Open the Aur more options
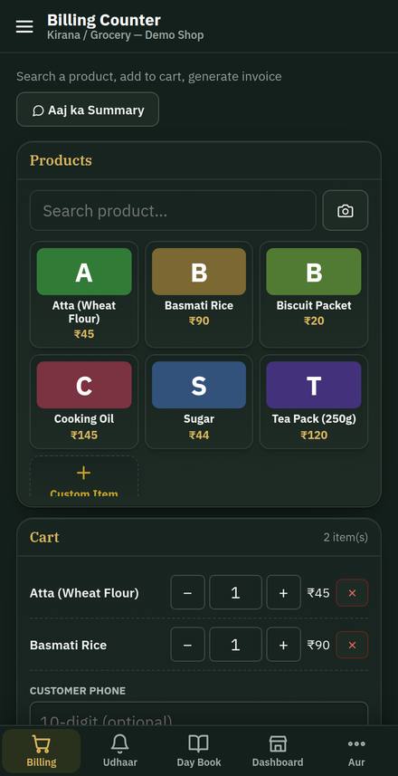The width and height of the screenshot is (398, 776). [x=356, y=751]
